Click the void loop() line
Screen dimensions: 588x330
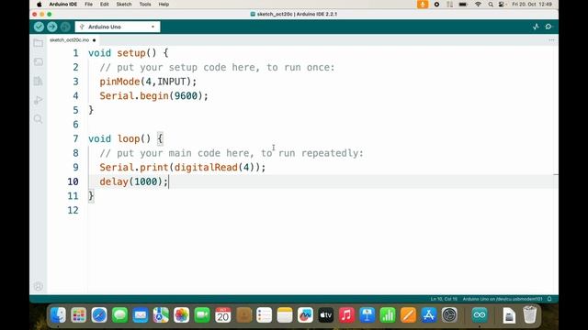click(x=126, y=138)
